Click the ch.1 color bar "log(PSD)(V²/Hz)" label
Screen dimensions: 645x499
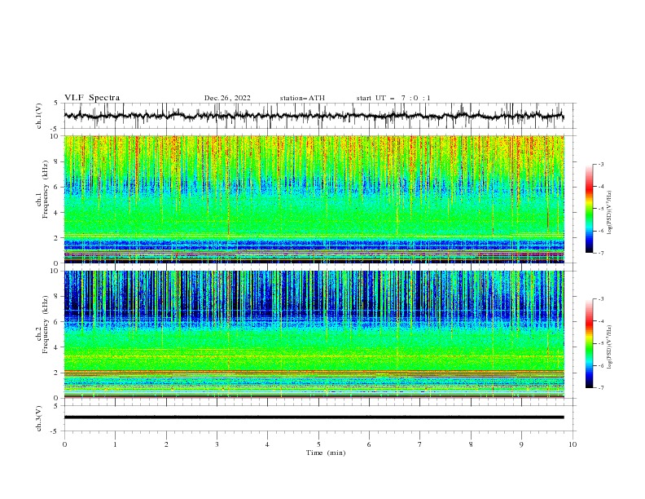point(610,213)
